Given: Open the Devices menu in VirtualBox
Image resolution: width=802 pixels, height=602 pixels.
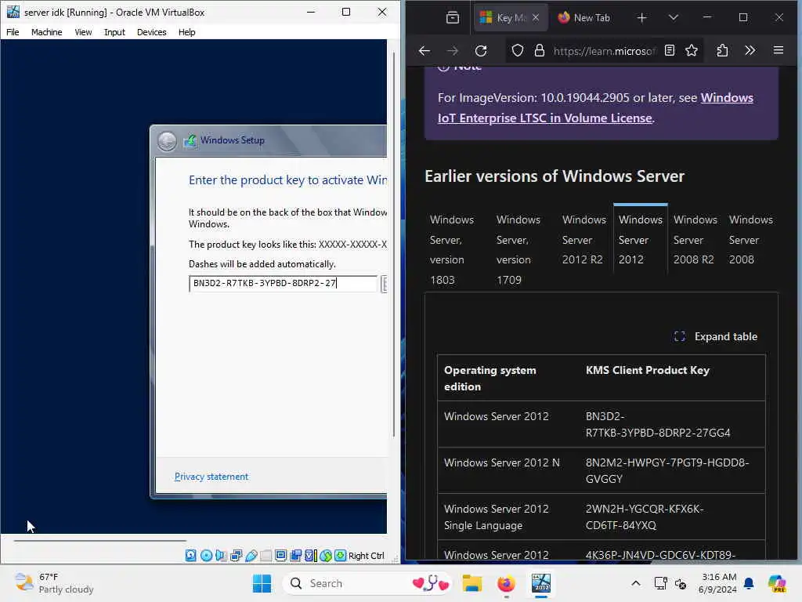Looking at the screenshot, I should (151, 31).
